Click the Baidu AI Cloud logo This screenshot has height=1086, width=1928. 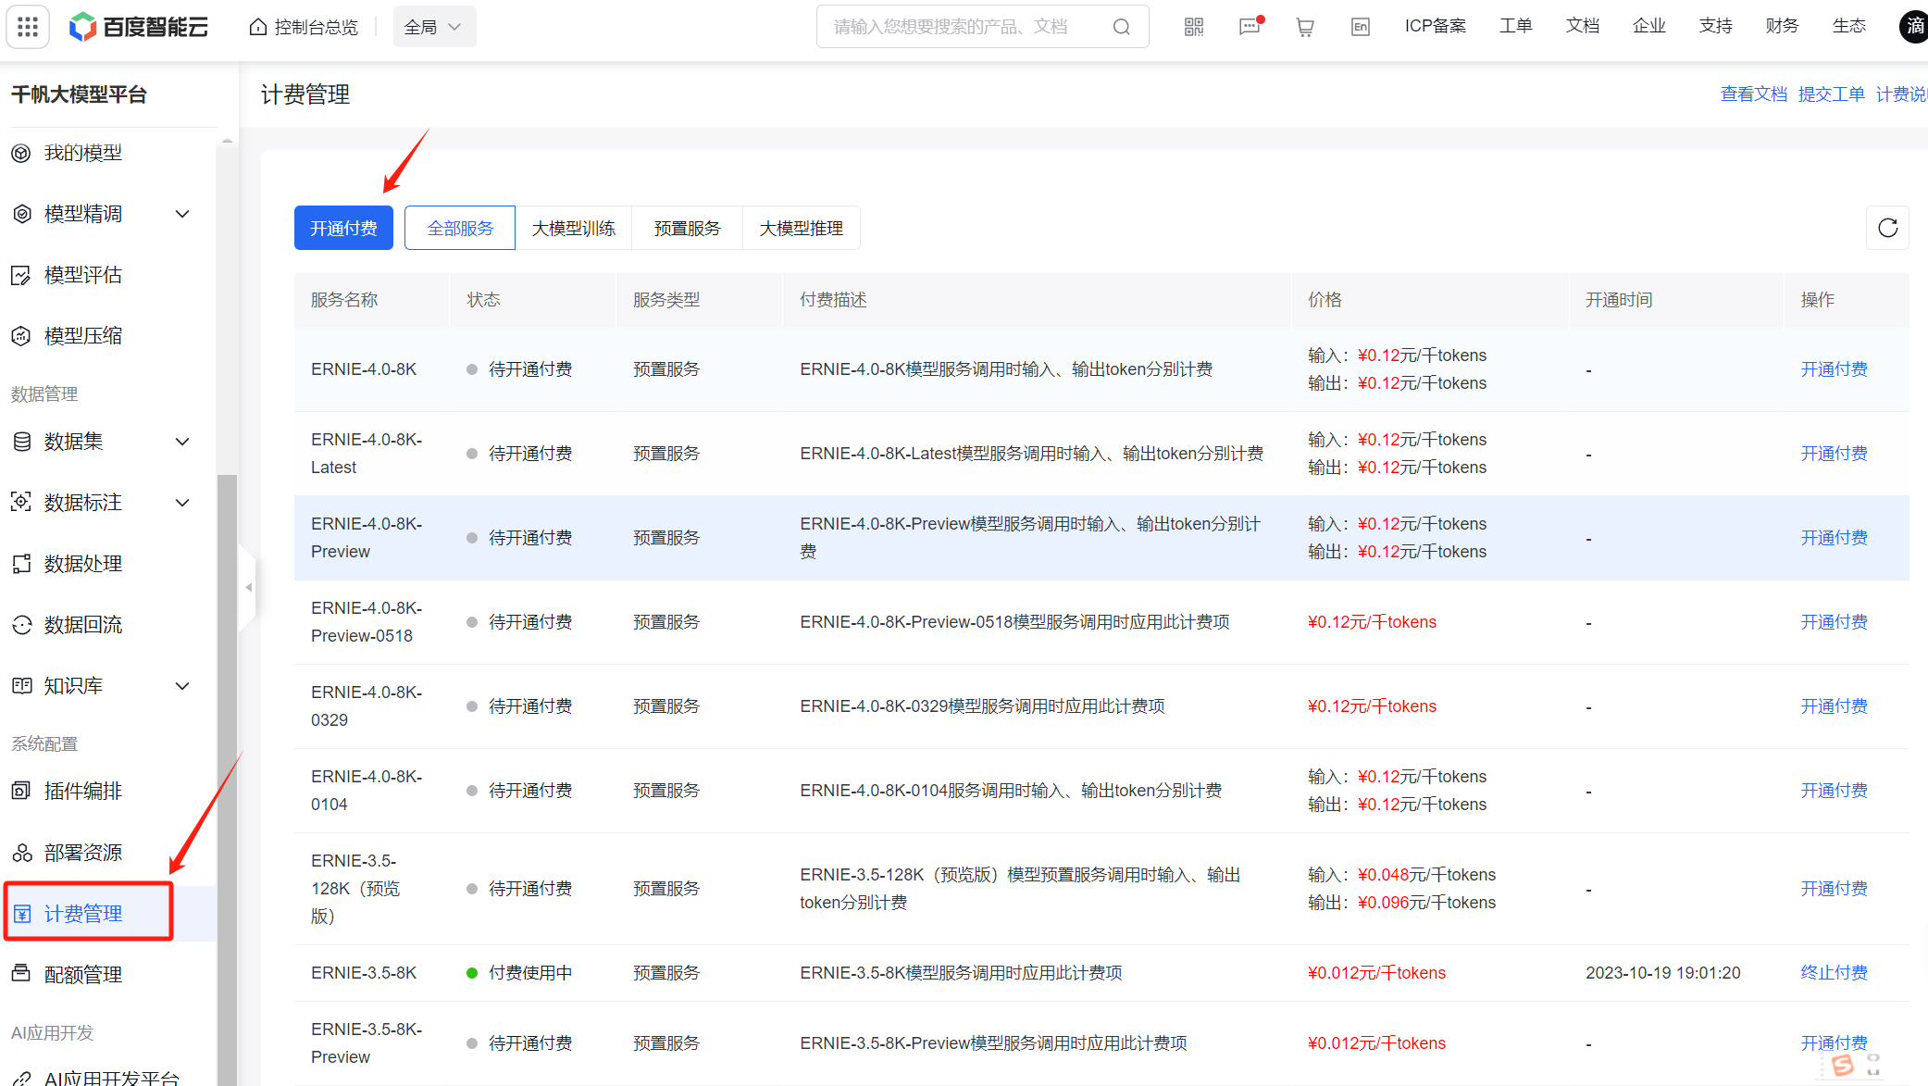pos(140,27)
